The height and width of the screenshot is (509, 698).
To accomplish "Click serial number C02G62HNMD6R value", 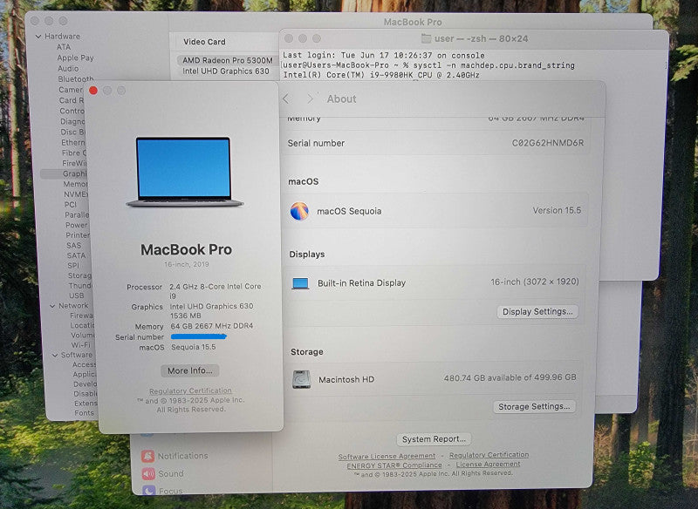I will click(x=548, y=143).
